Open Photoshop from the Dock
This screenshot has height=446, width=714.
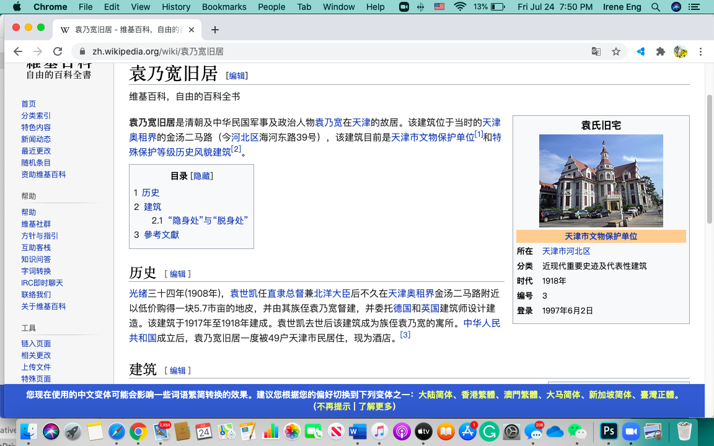coord(609,431)
